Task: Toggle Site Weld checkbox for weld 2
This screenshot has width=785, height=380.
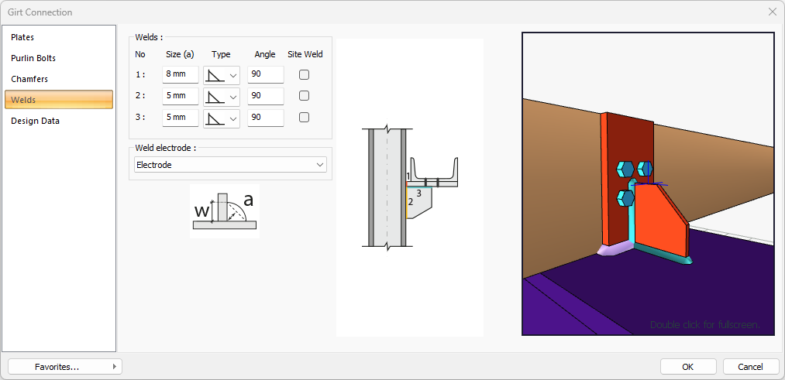Action: tap(305, 96)
